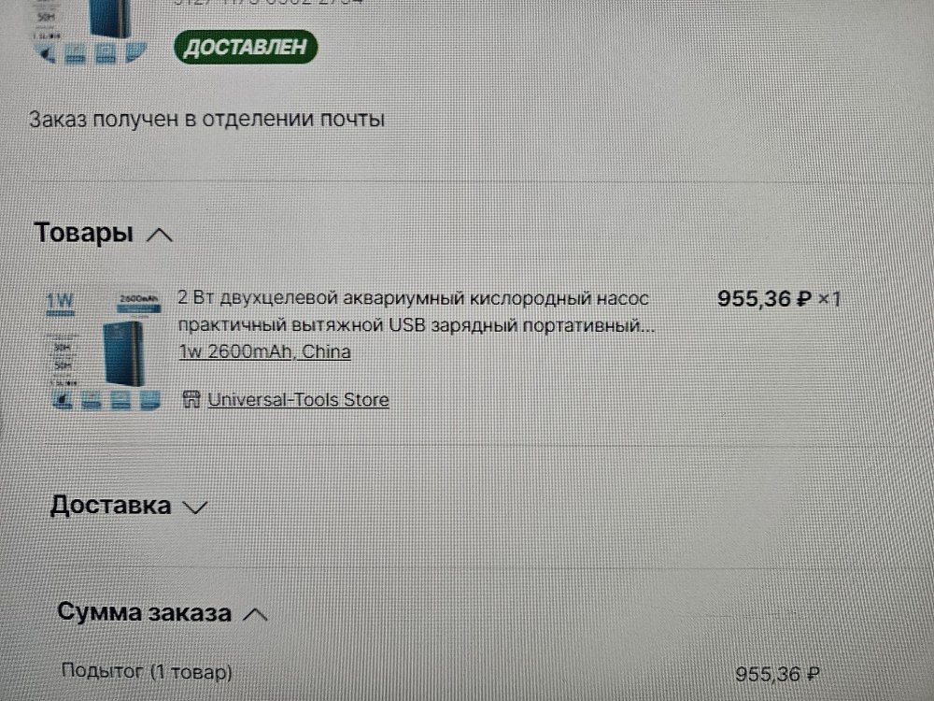
Task: Click the subtotal amount in Подытог row
Action: coord(777,674)
